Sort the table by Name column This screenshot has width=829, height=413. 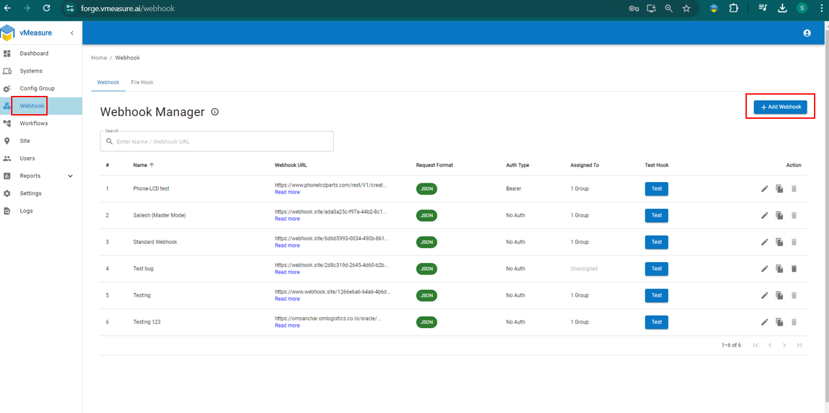(x=140, y=165)
